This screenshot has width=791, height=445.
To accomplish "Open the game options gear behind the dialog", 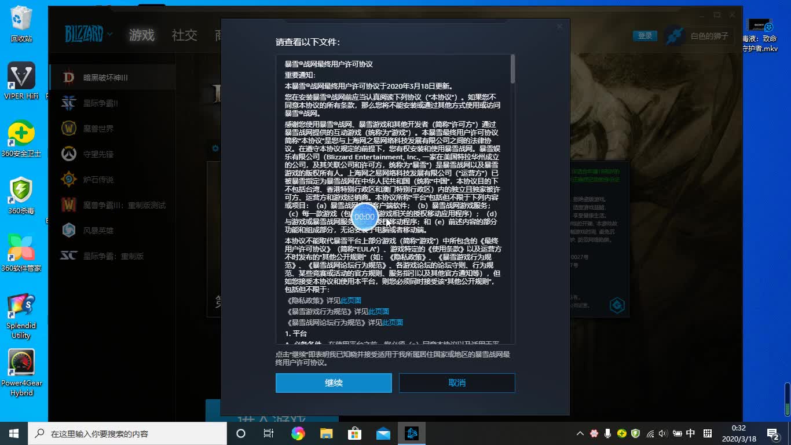I will point(215,148).
